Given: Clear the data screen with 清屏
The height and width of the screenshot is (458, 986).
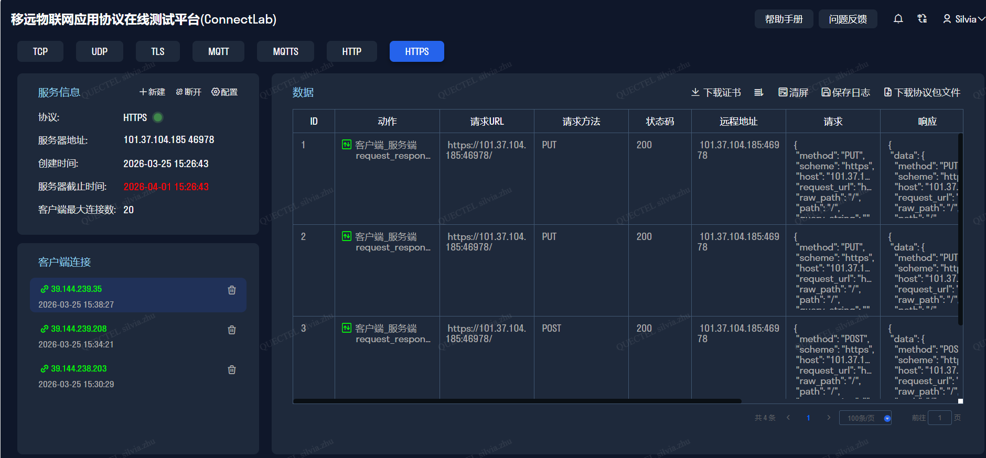Looking at the screenshot, I should point(793,92).
